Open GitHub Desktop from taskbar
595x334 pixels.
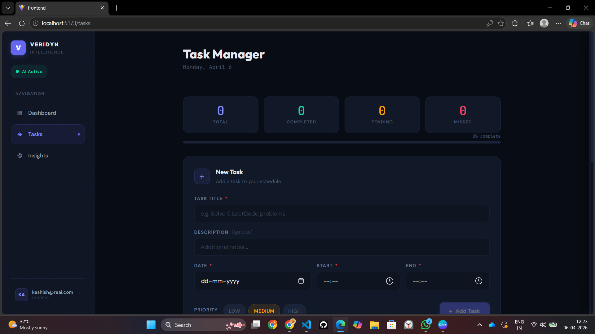324,325
